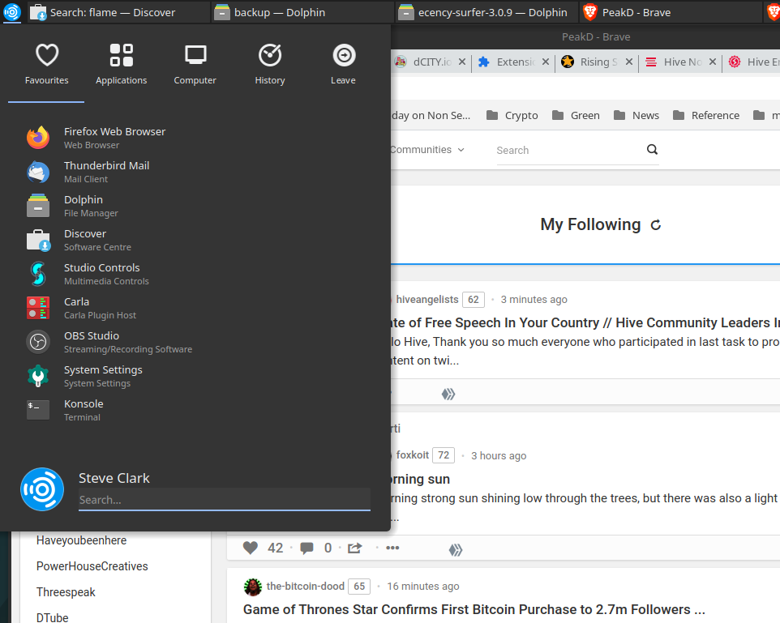Open foxkoit author profile
The height and width of the screenshot is (623, 780).
[413, 455]
